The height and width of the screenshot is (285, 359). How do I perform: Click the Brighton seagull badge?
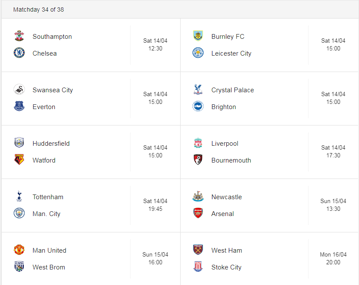[x=198, y=106]
